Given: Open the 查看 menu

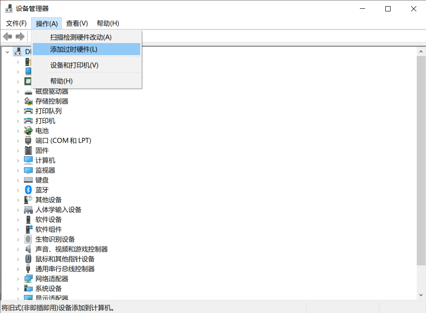Looking at the screenshot, I should pyautogui.click(x=77, y=23).
